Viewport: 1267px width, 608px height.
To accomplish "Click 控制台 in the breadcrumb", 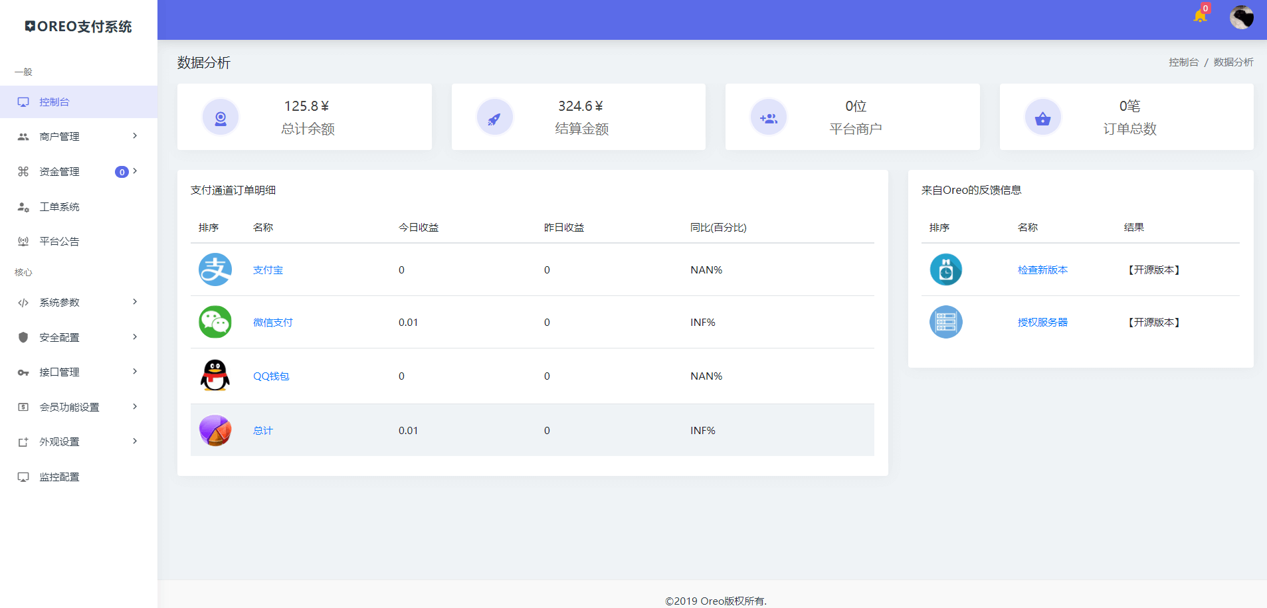I will click(1183, 62).
